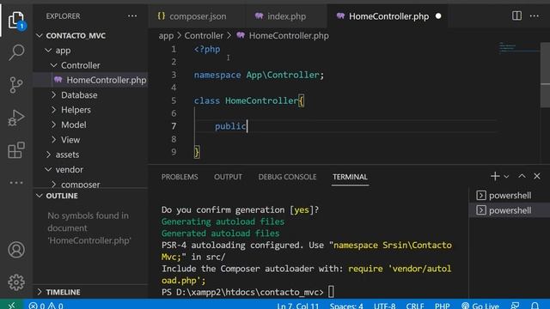Change CRLF end of line sequence

point(415,306)
